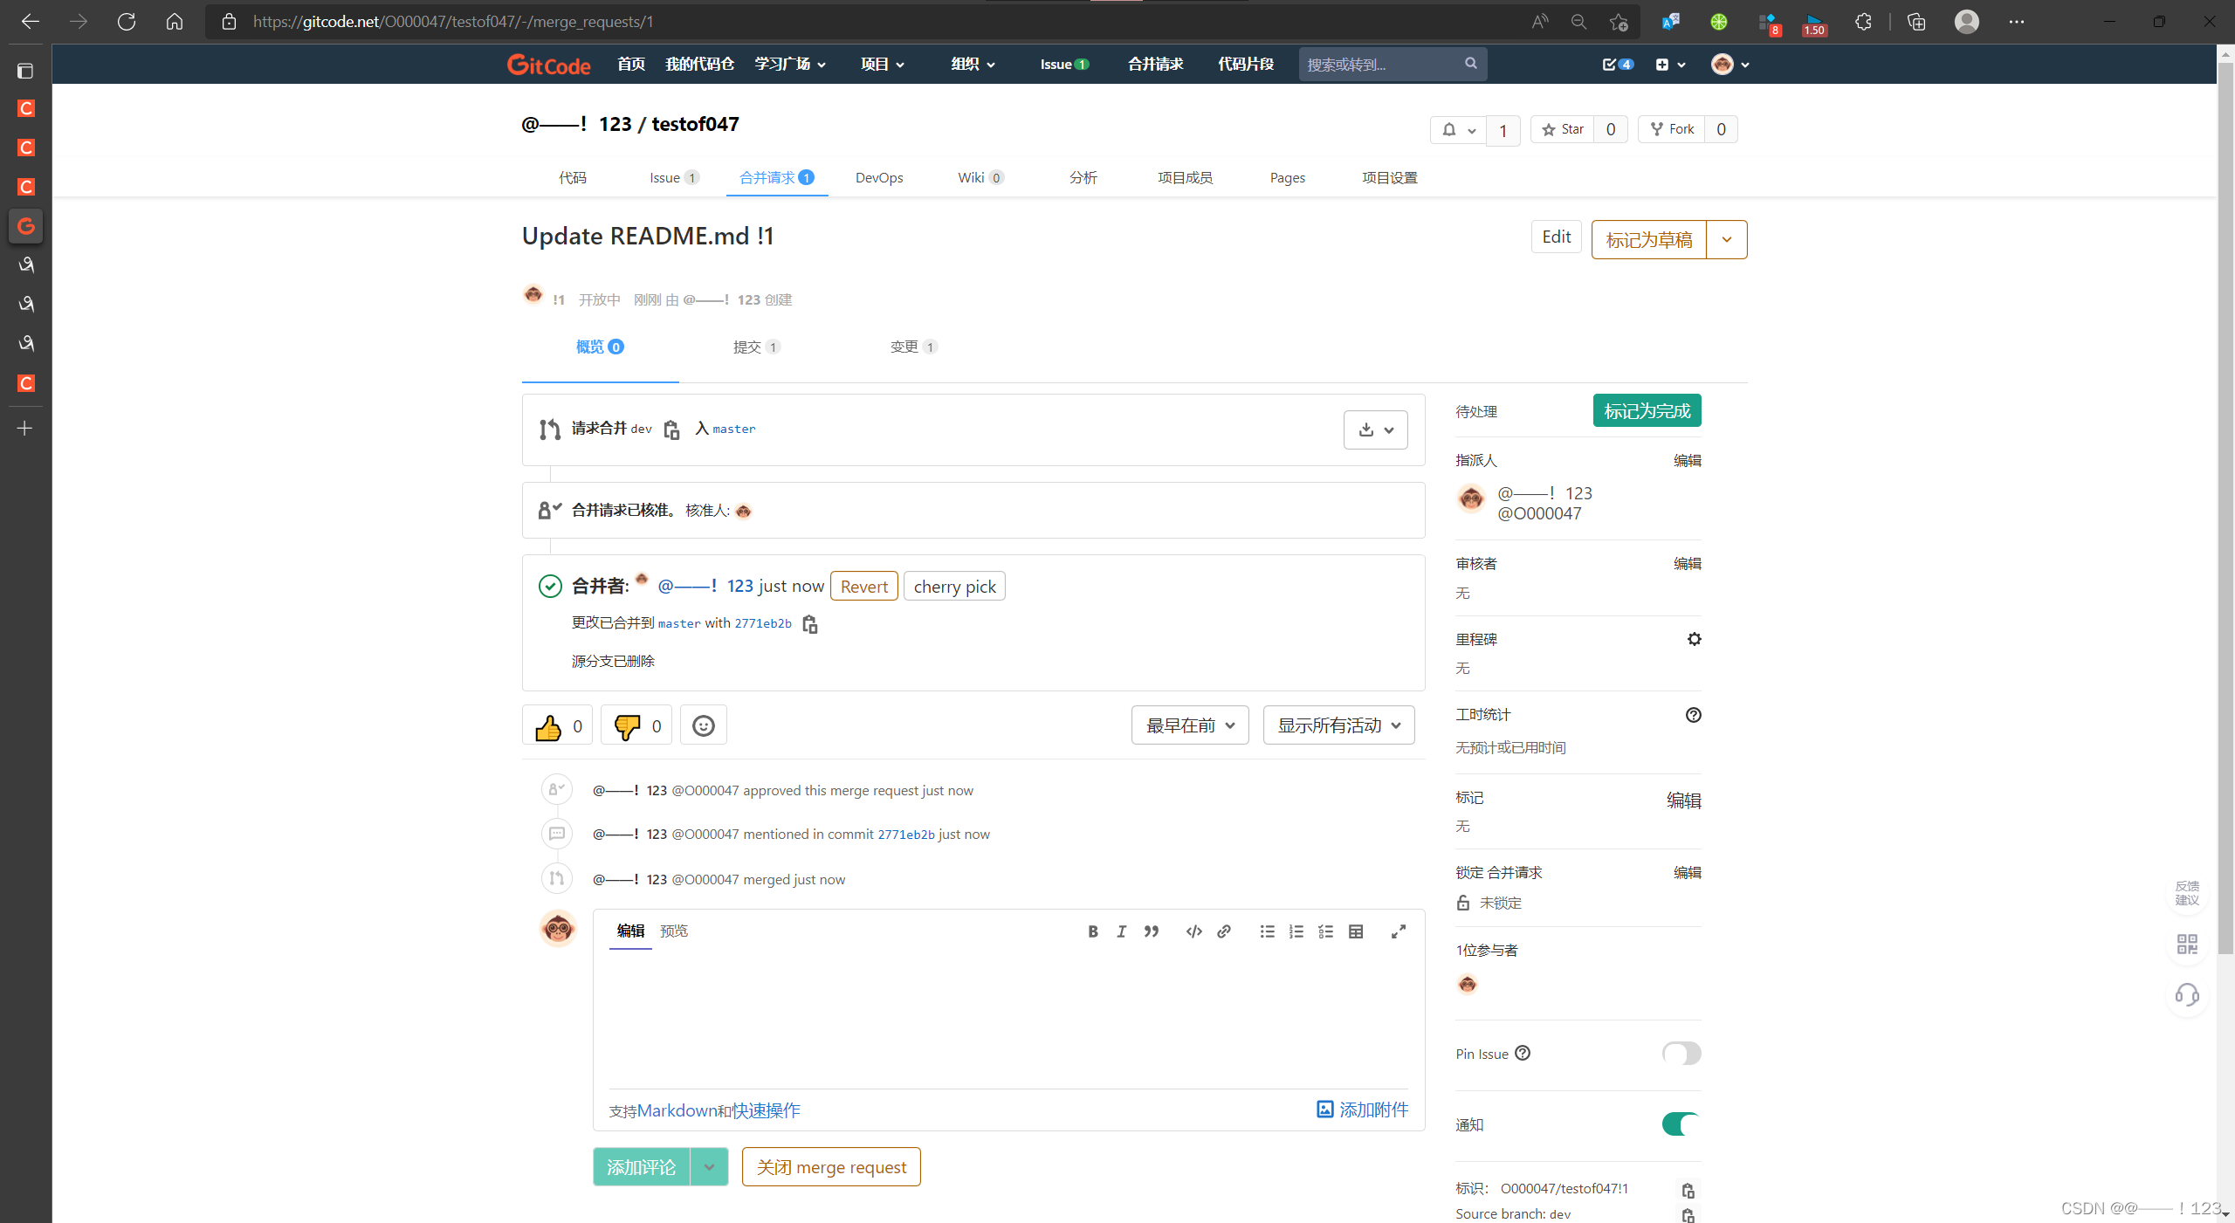Open the Wiki project tab
Screen dimensions: 2235x1223
(x=980, y=178)
